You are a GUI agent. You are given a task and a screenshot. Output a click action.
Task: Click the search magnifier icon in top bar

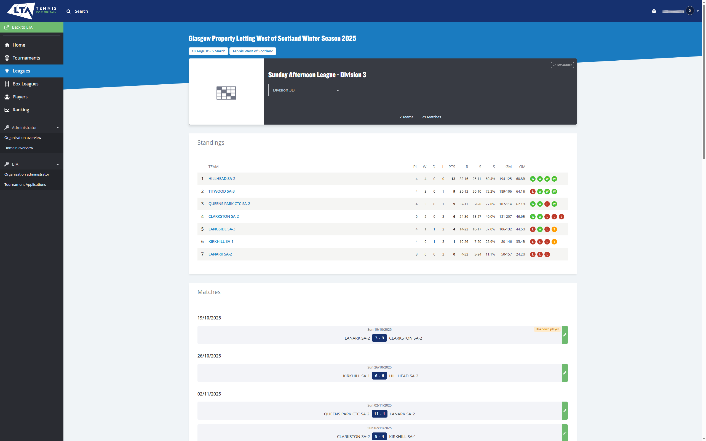coord(69,11)
